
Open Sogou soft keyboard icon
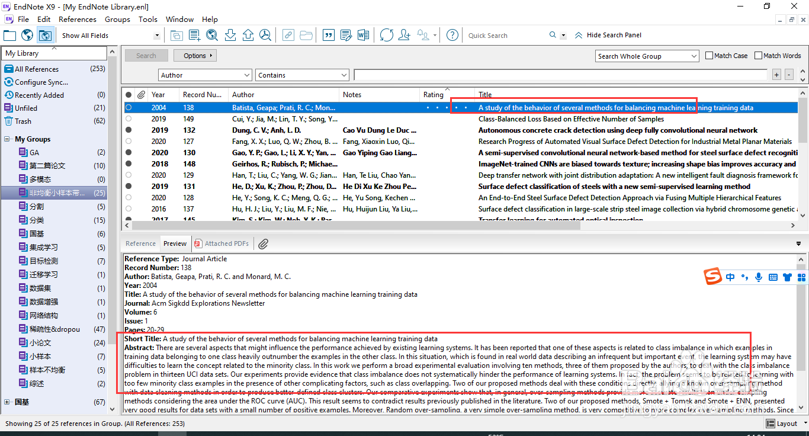[773, 277]
